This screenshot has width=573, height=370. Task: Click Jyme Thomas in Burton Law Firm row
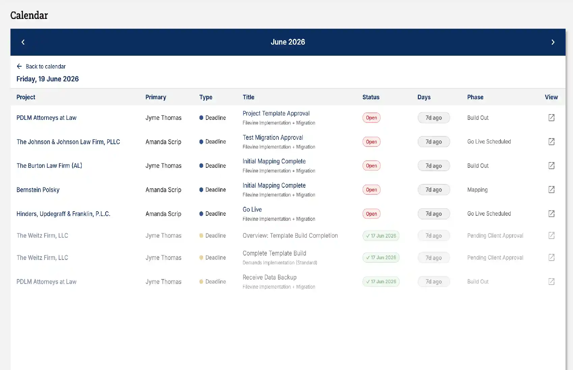[x=163, y=166]
